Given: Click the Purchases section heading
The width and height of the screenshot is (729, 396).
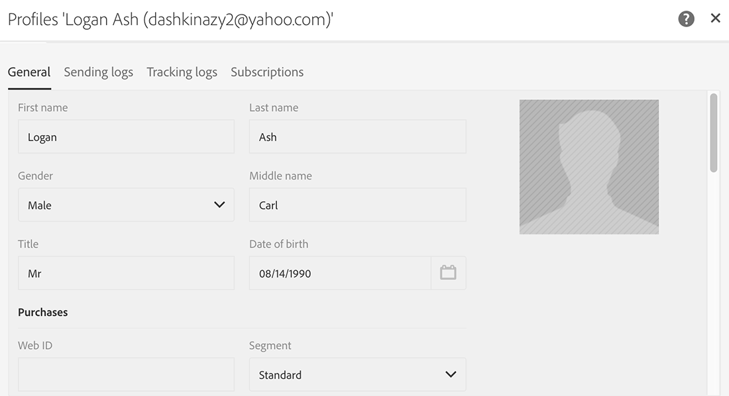Looking at the screenshot, I should point(43,313).
